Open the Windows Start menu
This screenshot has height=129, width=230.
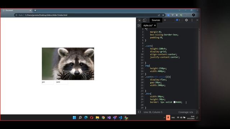point(74,118)
